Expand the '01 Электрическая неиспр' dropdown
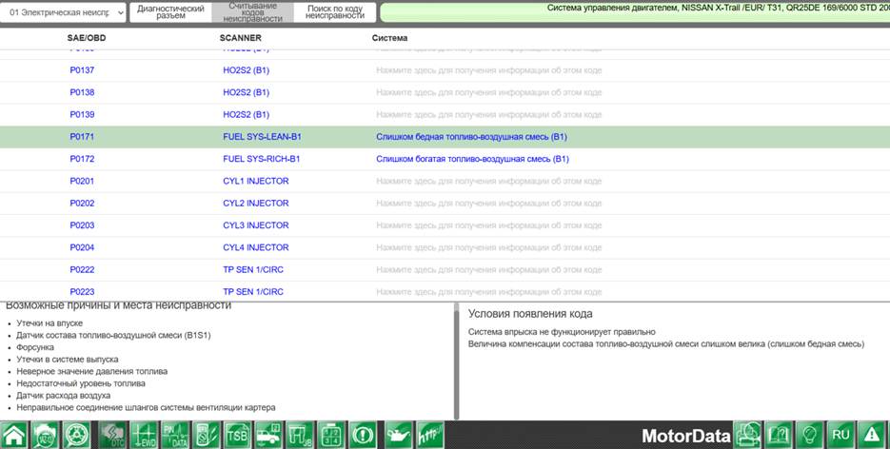This screenshot has height=449, width=890. pos(63,12)
